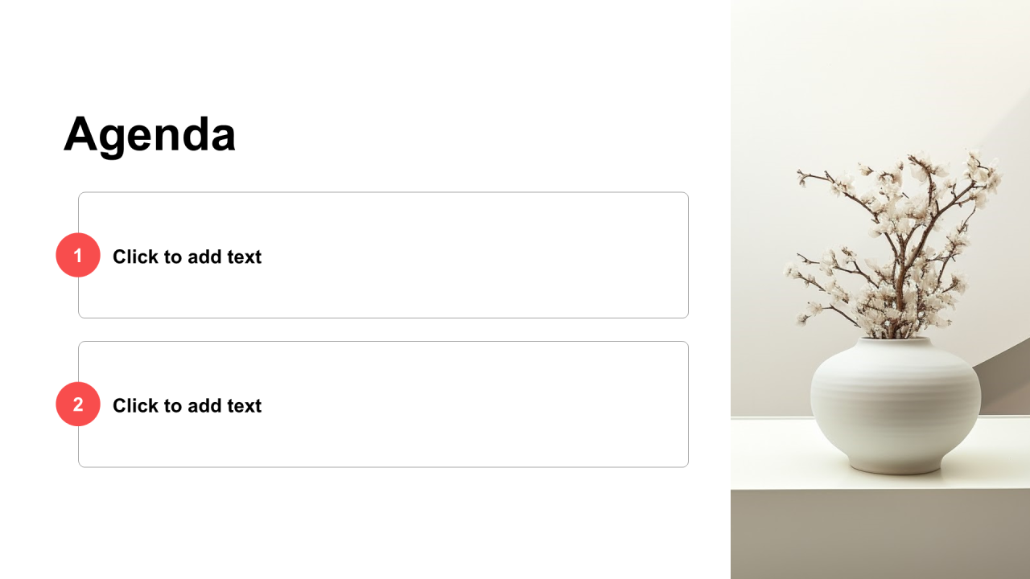Click the gap between the two agenda boxes
This screenshot has width=1030, height=579.
[x=383, y=330]
